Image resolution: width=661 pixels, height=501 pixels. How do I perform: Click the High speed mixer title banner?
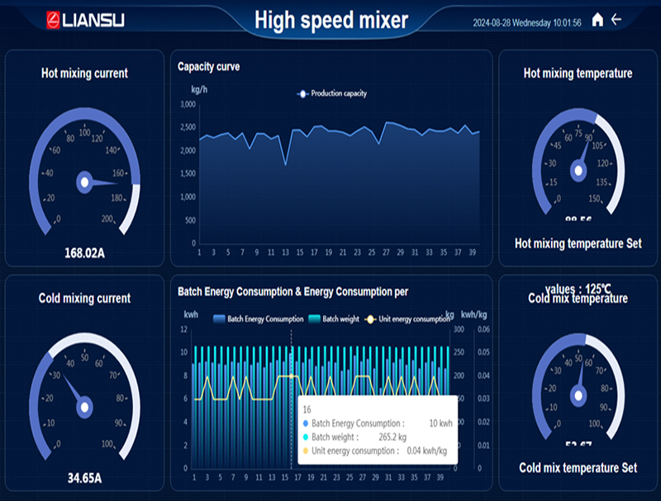tap(330, 18)
